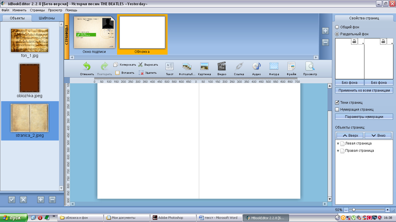Show hidden system tray icons arrow

(x=338, y=218)
